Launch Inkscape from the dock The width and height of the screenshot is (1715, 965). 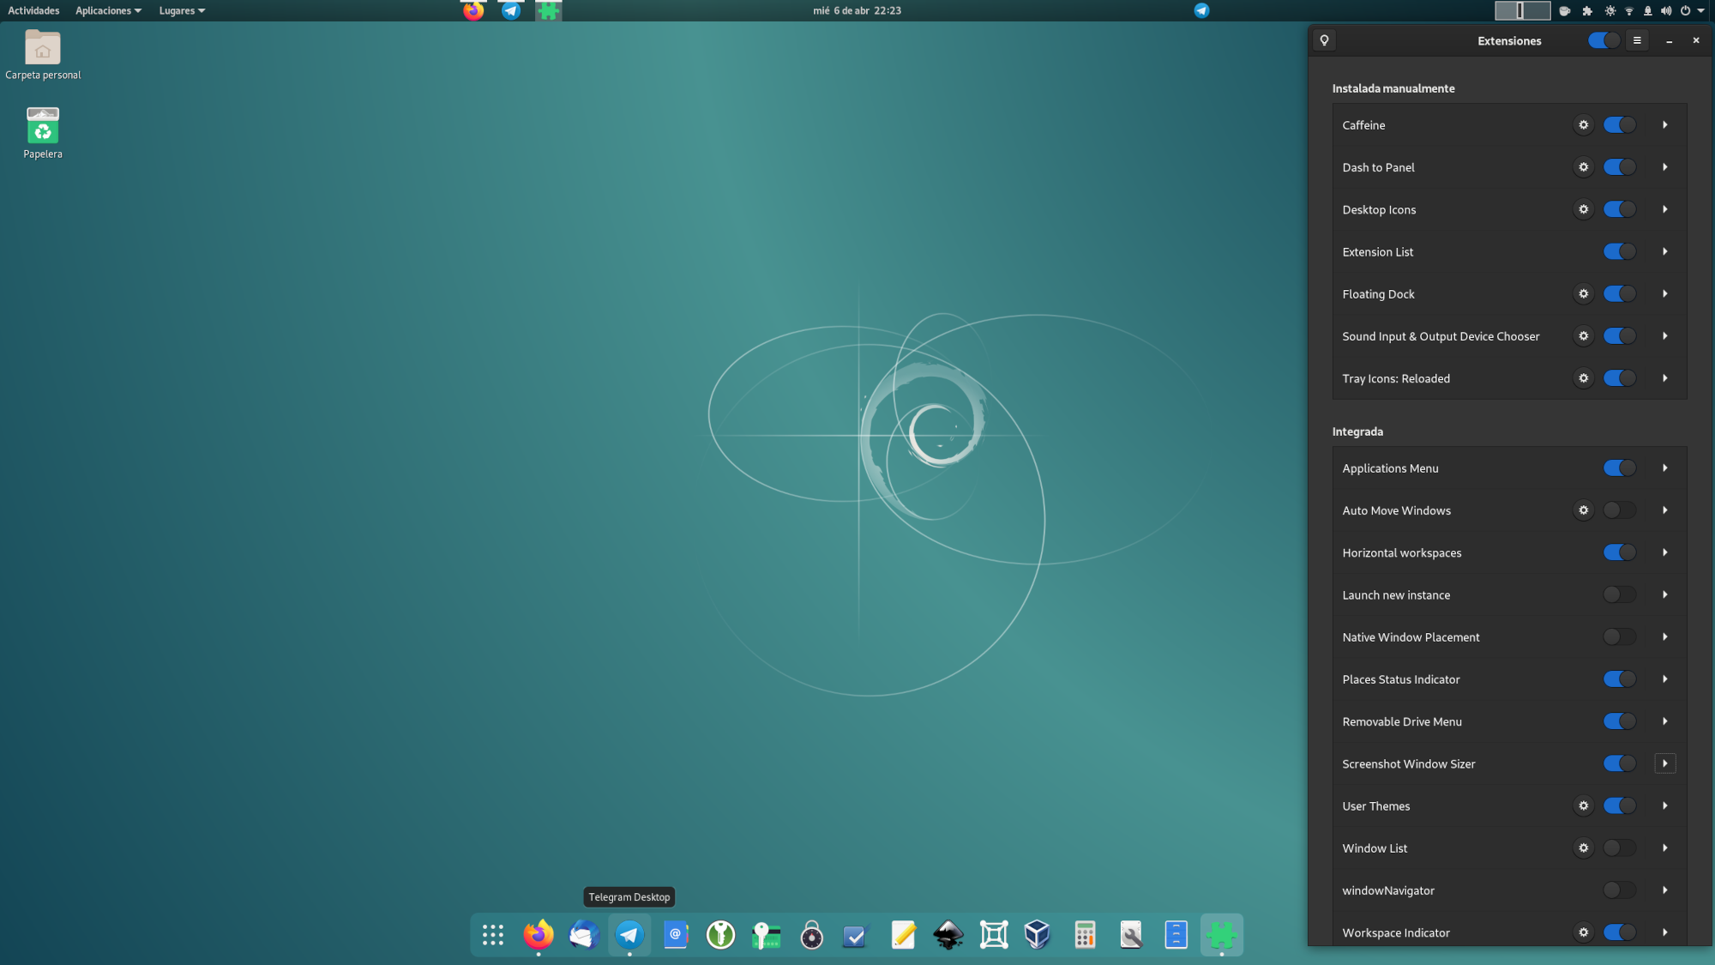click(x=948, y=935)
